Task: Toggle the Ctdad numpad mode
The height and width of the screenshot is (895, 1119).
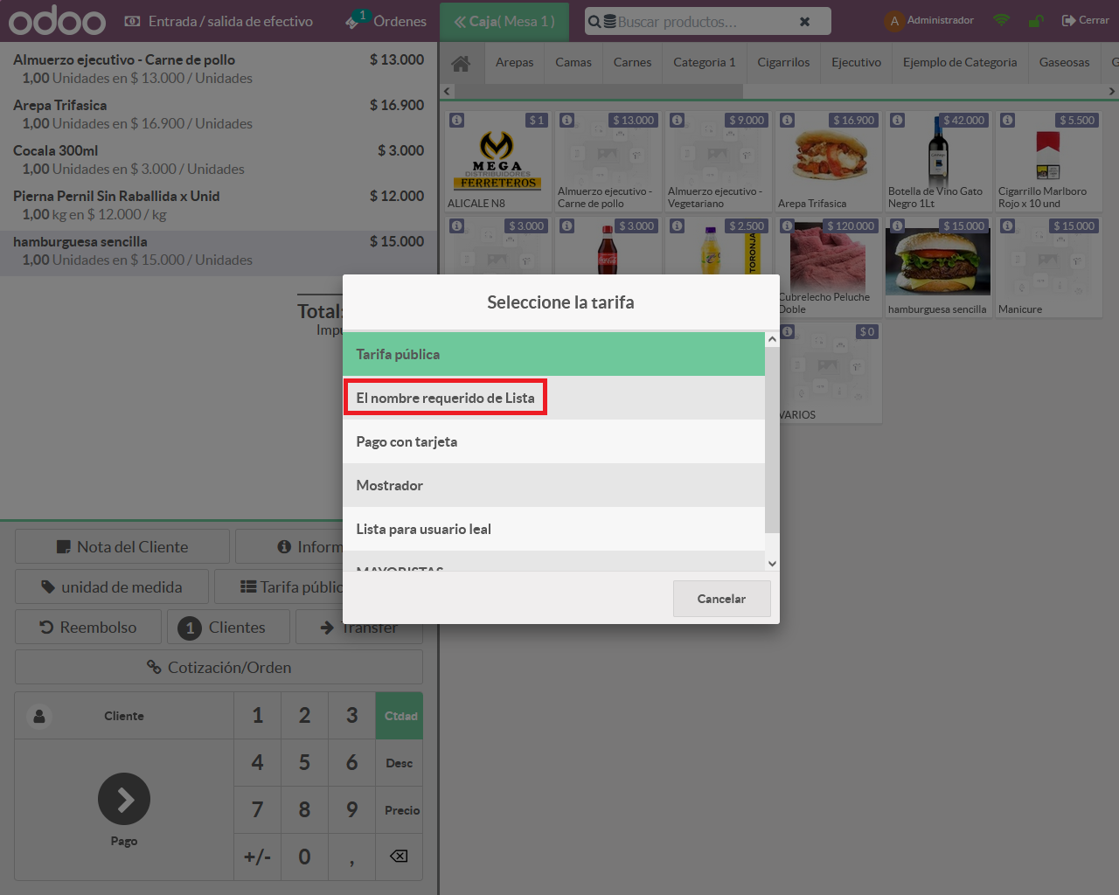Action: pyautogui.click(x=400, y=716)
